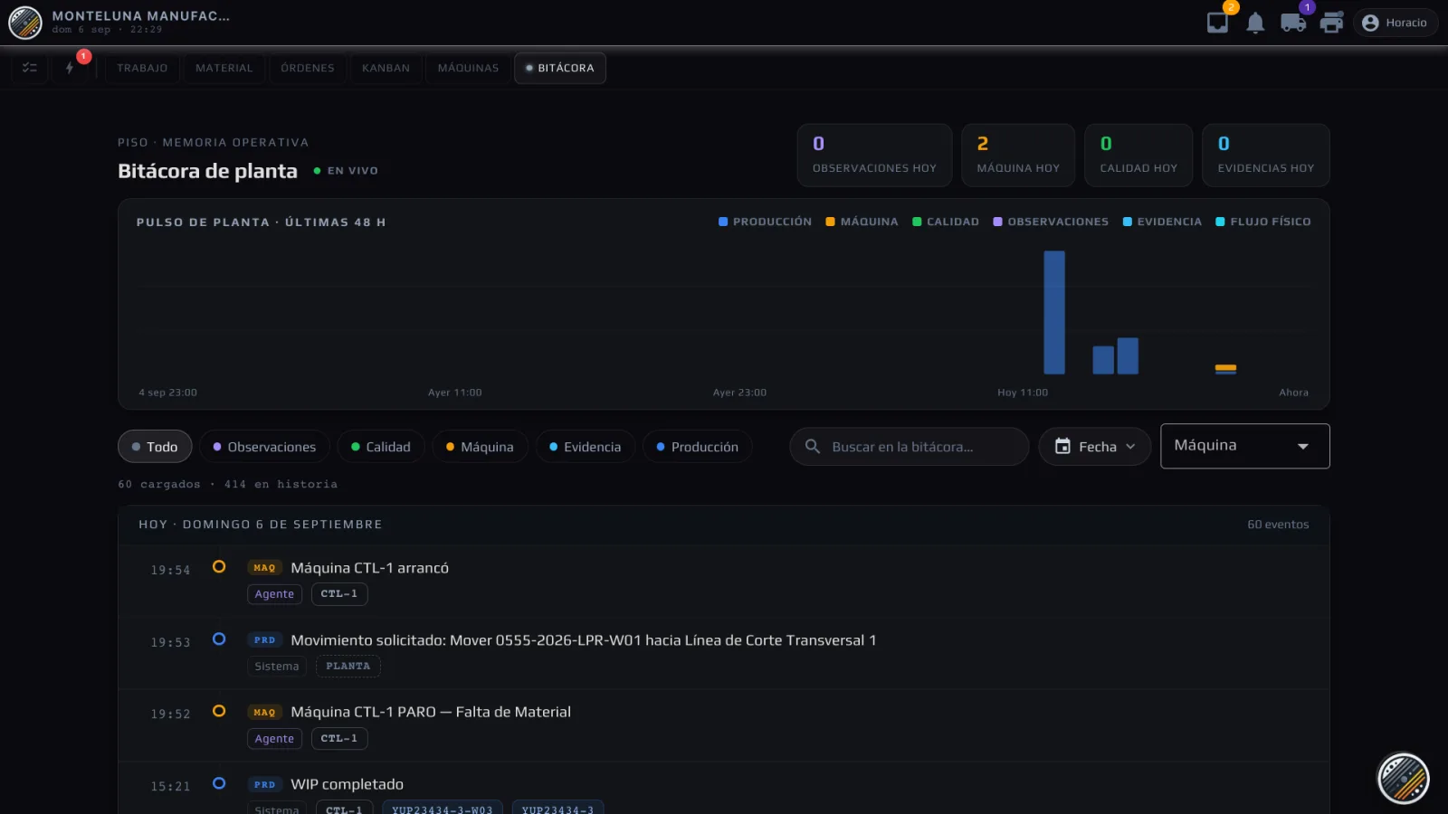This screenshot has width=1448, height=814.
Task: Open the Máquina select dropdown
Action: click(1245, 446)
